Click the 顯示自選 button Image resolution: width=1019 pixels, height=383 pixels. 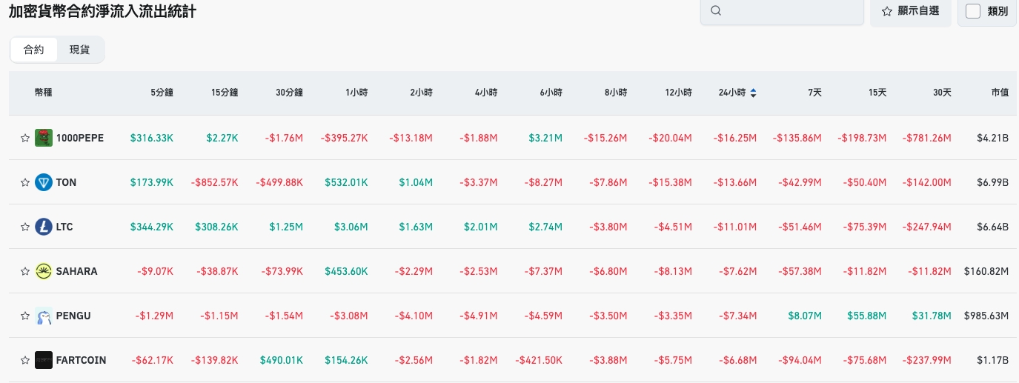[x=910, y=11]
